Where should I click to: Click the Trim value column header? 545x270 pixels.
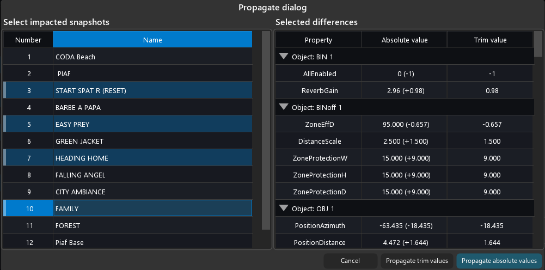pos(490,40)
